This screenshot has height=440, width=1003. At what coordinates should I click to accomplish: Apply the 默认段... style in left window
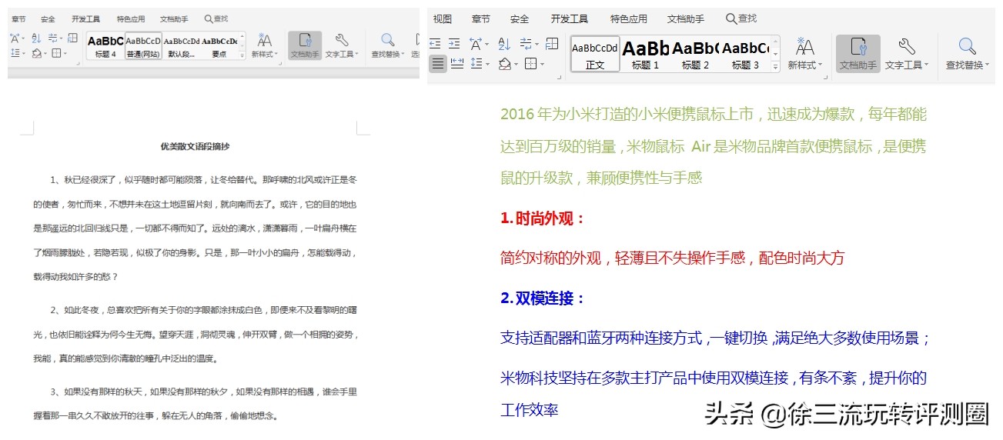pos(182,45)
